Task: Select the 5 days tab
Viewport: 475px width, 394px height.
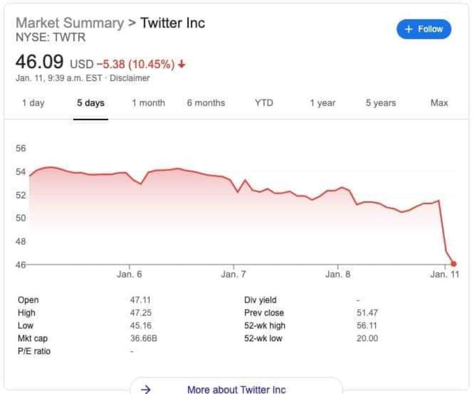Action: point(90,103)
